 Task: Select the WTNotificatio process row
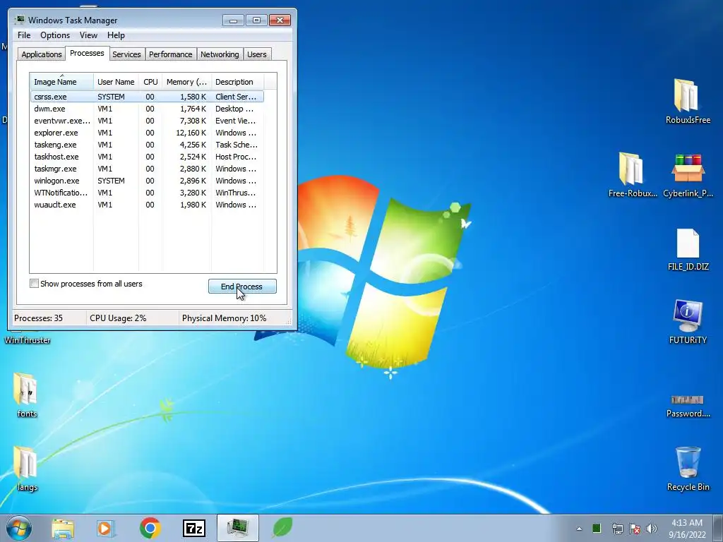tap(147, 193)
